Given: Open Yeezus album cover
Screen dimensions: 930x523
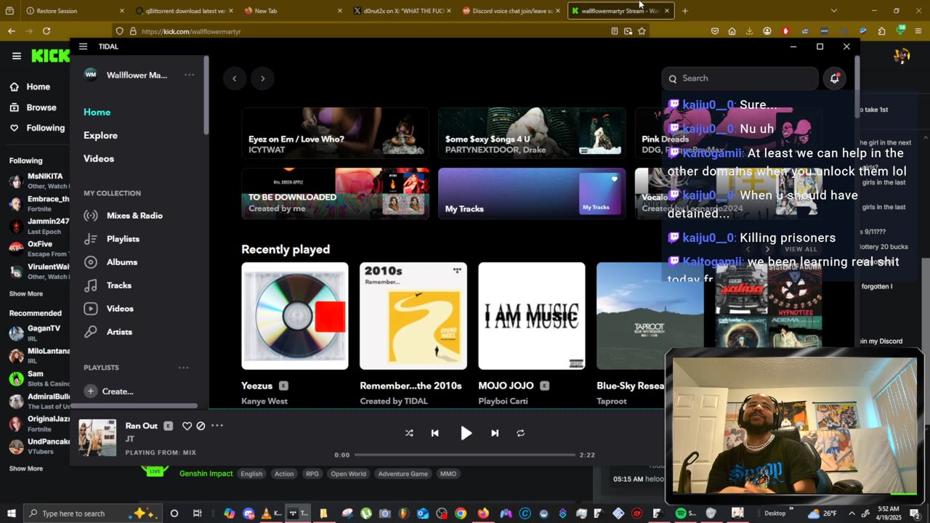Looking at the screenshot, I should [295, 316].
